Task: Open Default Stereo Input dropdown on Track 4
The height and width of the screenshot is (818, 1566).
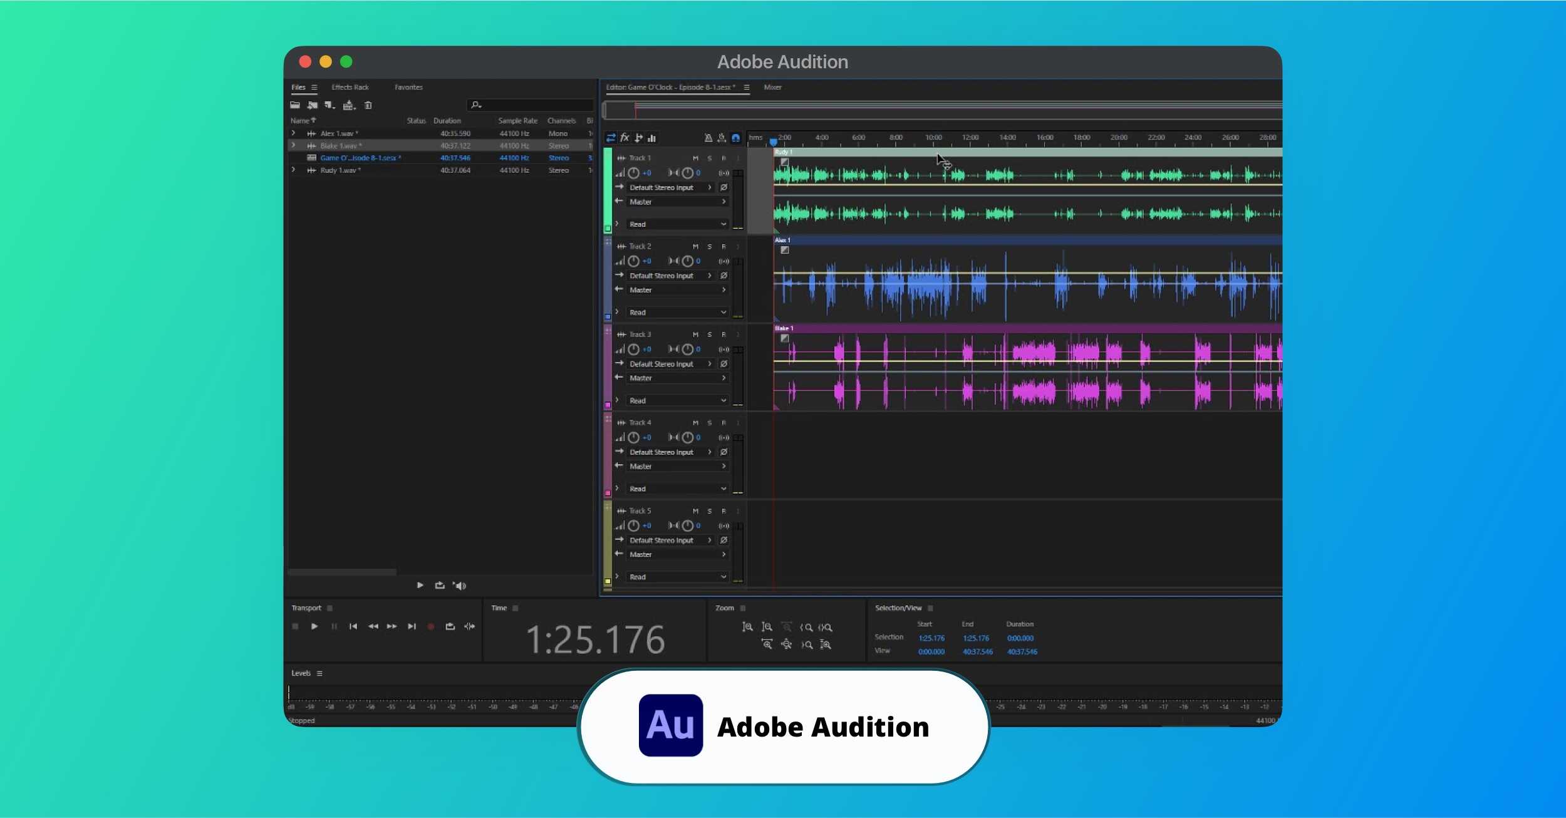Action: click(670, 452)
